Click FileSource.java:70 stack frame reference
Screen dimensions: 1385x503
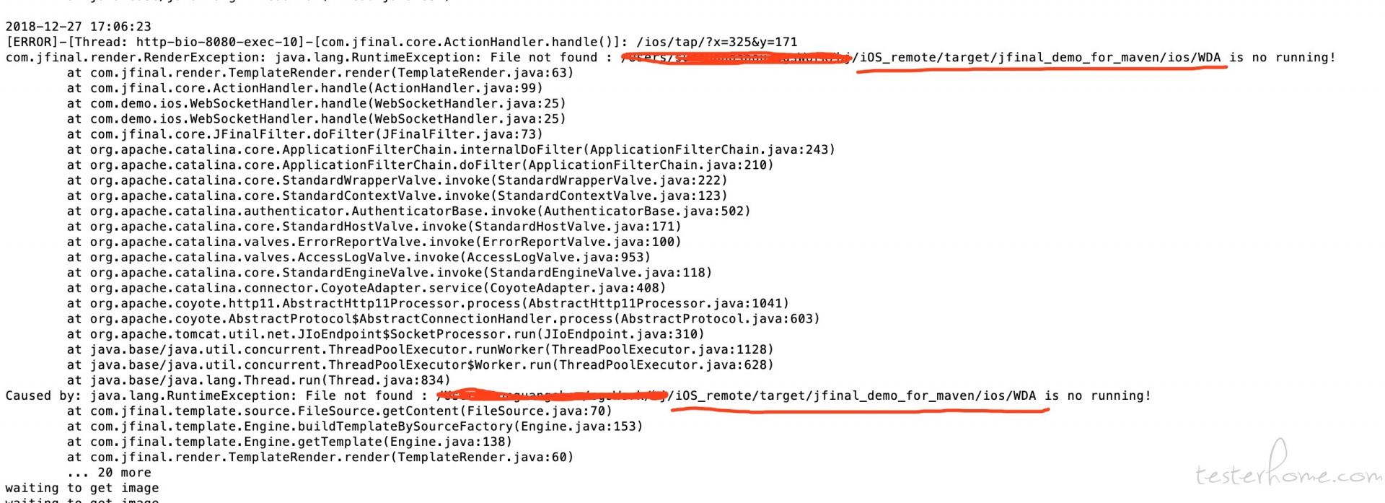coord(536,411)
